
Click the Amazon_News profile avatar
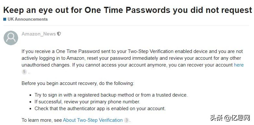pyautogui.click(x=11, y=38)
